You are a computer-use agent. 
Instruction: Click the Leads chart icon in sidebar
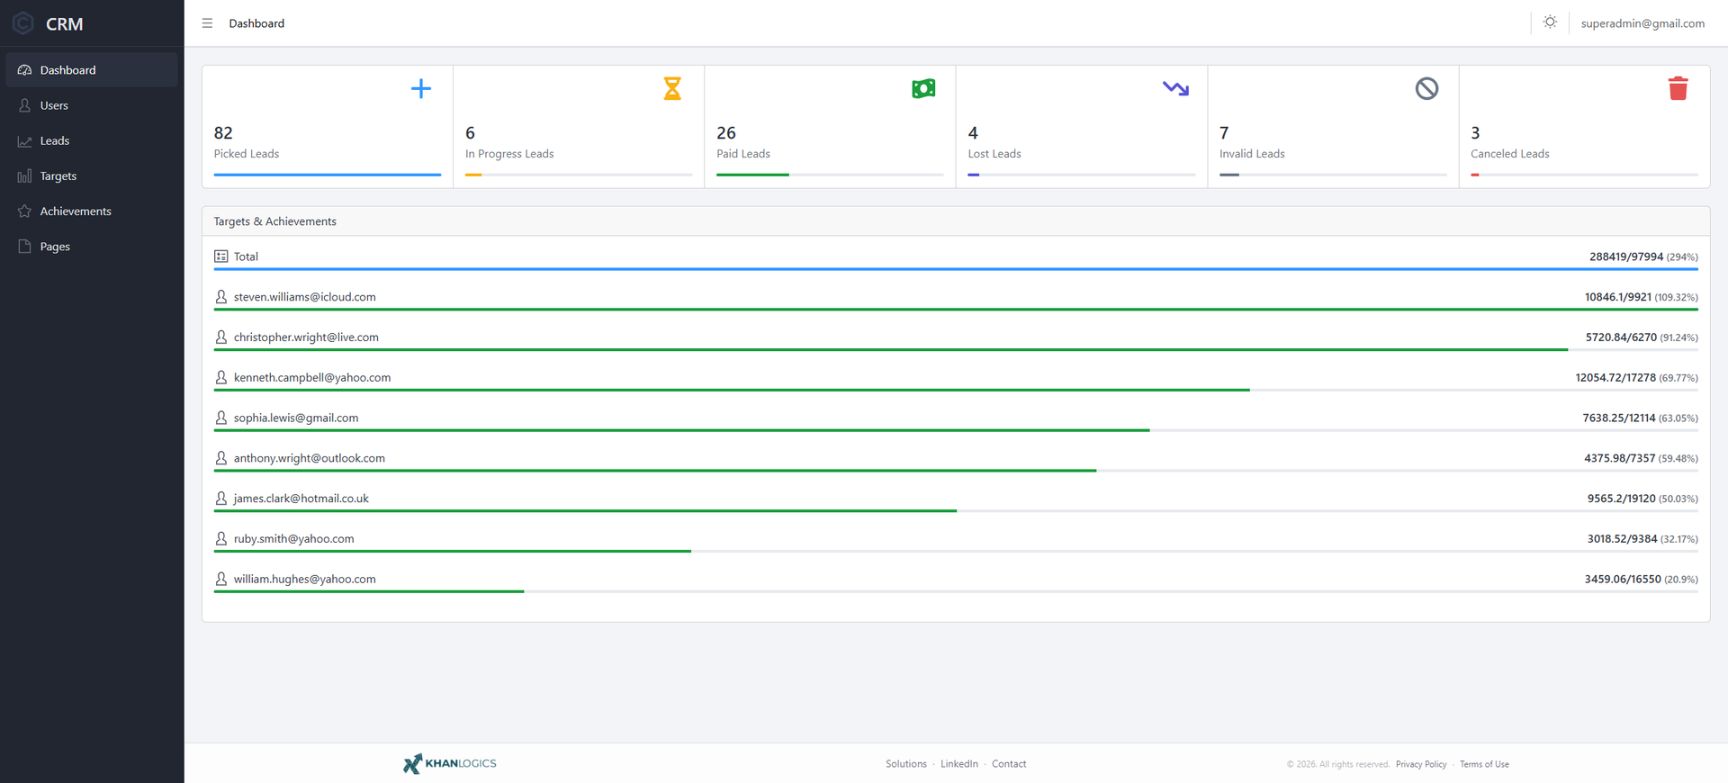coord(24,140)
